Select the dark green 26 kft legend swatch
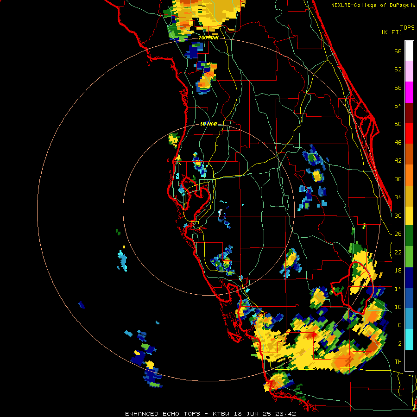Viewport: 417px width, 417px height. click(409, 236)
